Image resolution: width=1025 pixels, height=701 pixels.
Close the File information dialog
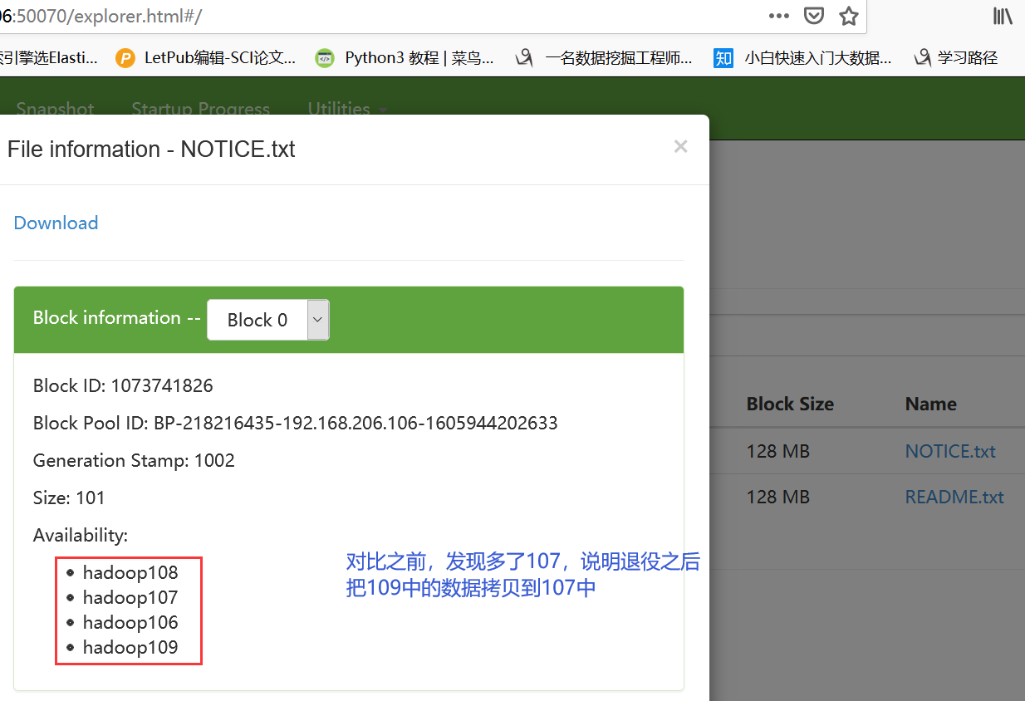[680, 146]
